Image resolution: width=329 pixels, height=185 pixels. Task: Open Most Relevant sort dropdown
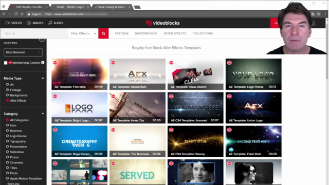point(23,52)
